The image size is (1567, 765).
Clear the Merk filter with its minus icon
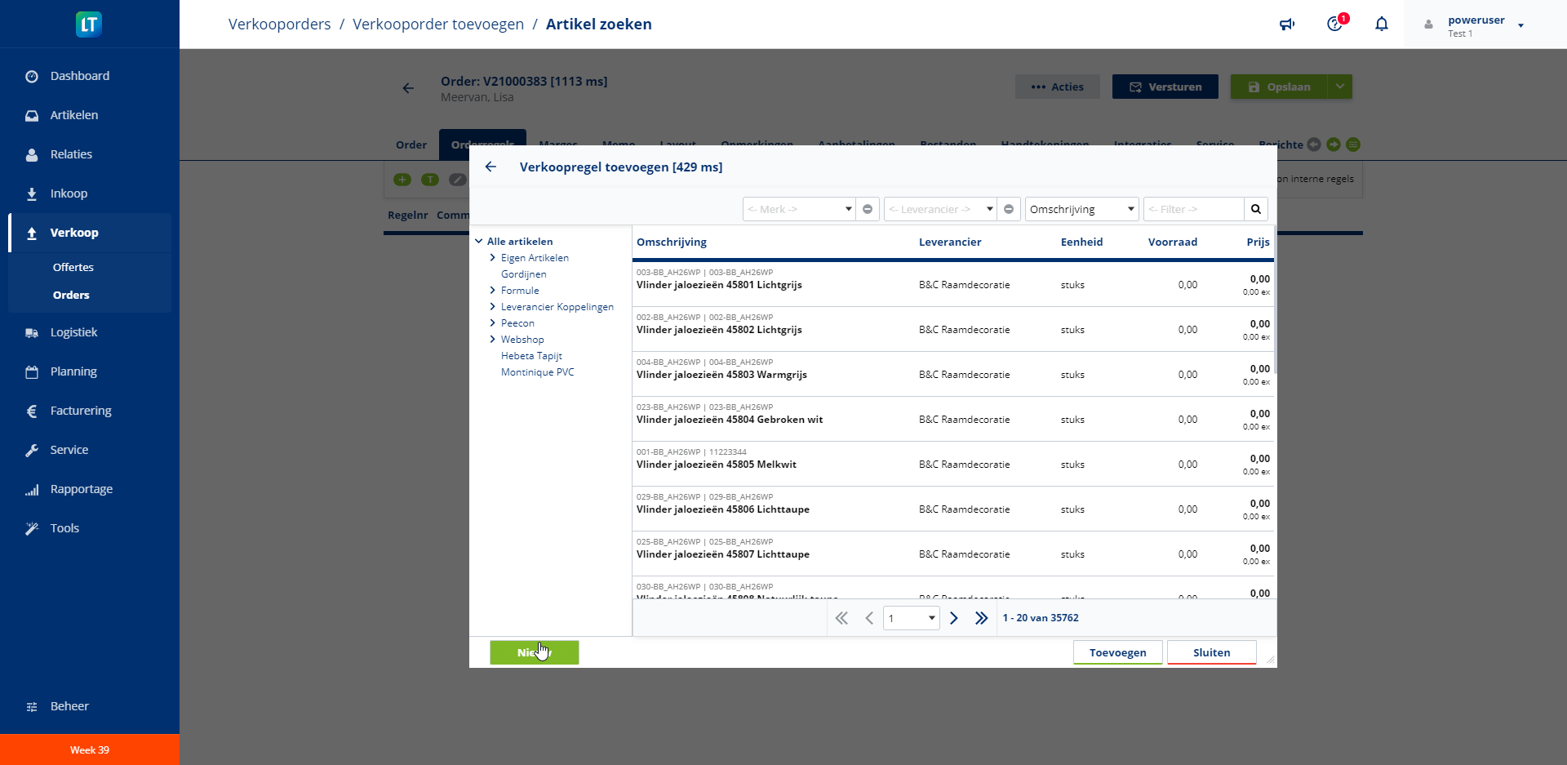[x=868, y=210]
